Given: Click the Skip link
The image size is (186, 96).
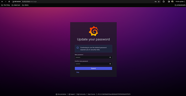Looking at the screenshot, I should pos(78,72).
